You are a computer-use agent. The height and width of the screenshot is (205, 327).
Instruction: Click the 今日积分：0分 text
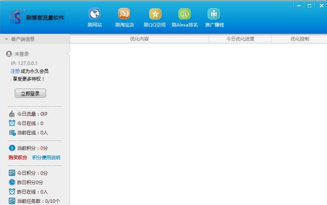[32, 173]
